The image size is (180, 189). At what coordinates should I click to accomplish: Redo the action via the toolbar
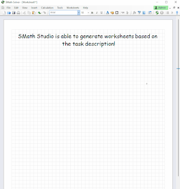coord(44,13)
